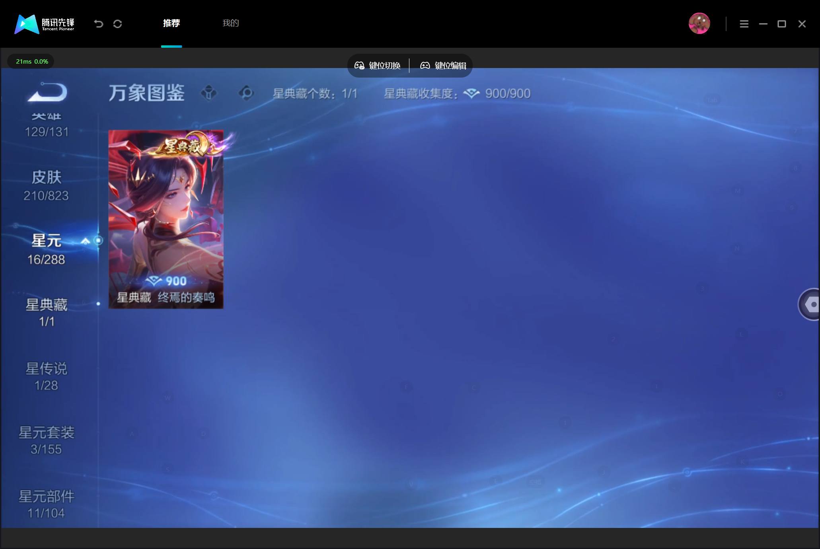Image resolution: width=820 pixels, height=549 pixels.
Task: Click the 万象图鉴 title
Action: point(146,93)
